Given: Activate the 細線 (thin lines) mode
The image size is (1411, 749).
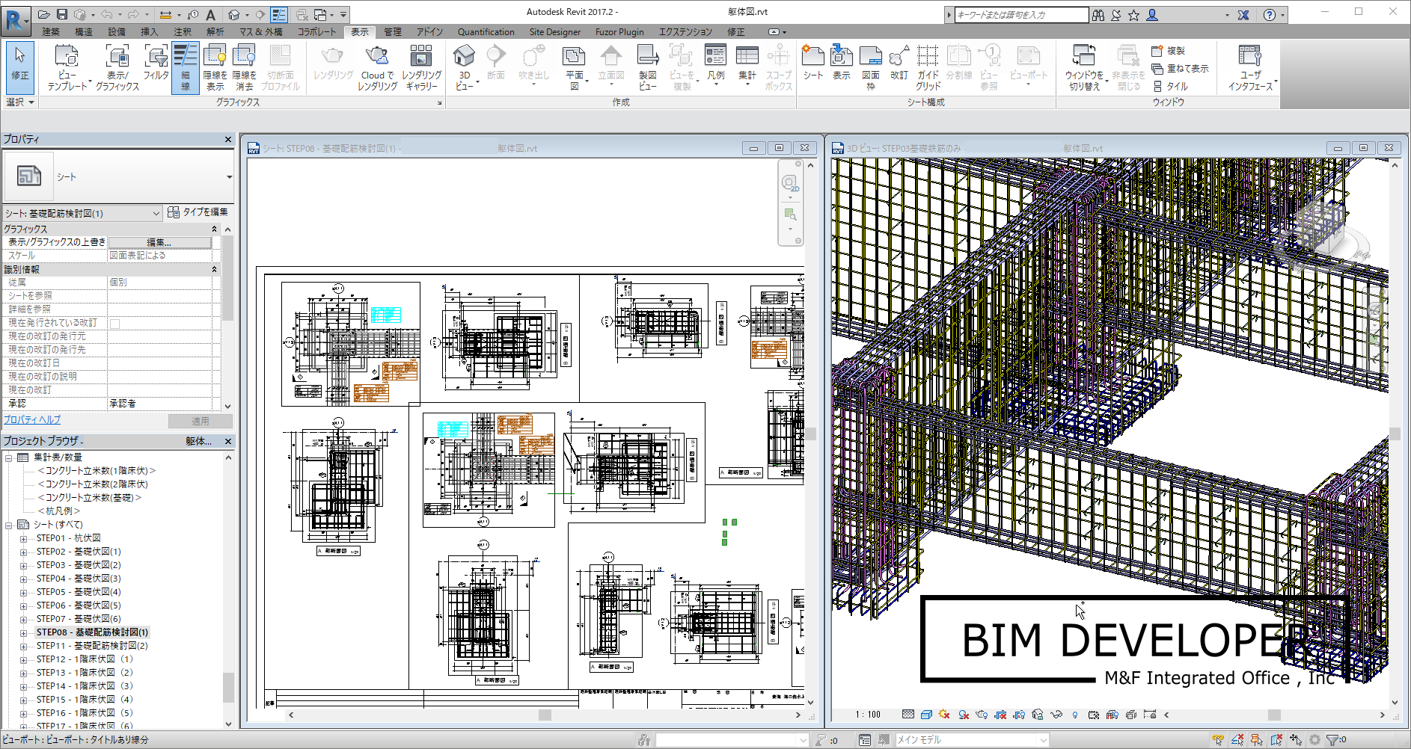Looking at the screenshot, I should (184, 66).
